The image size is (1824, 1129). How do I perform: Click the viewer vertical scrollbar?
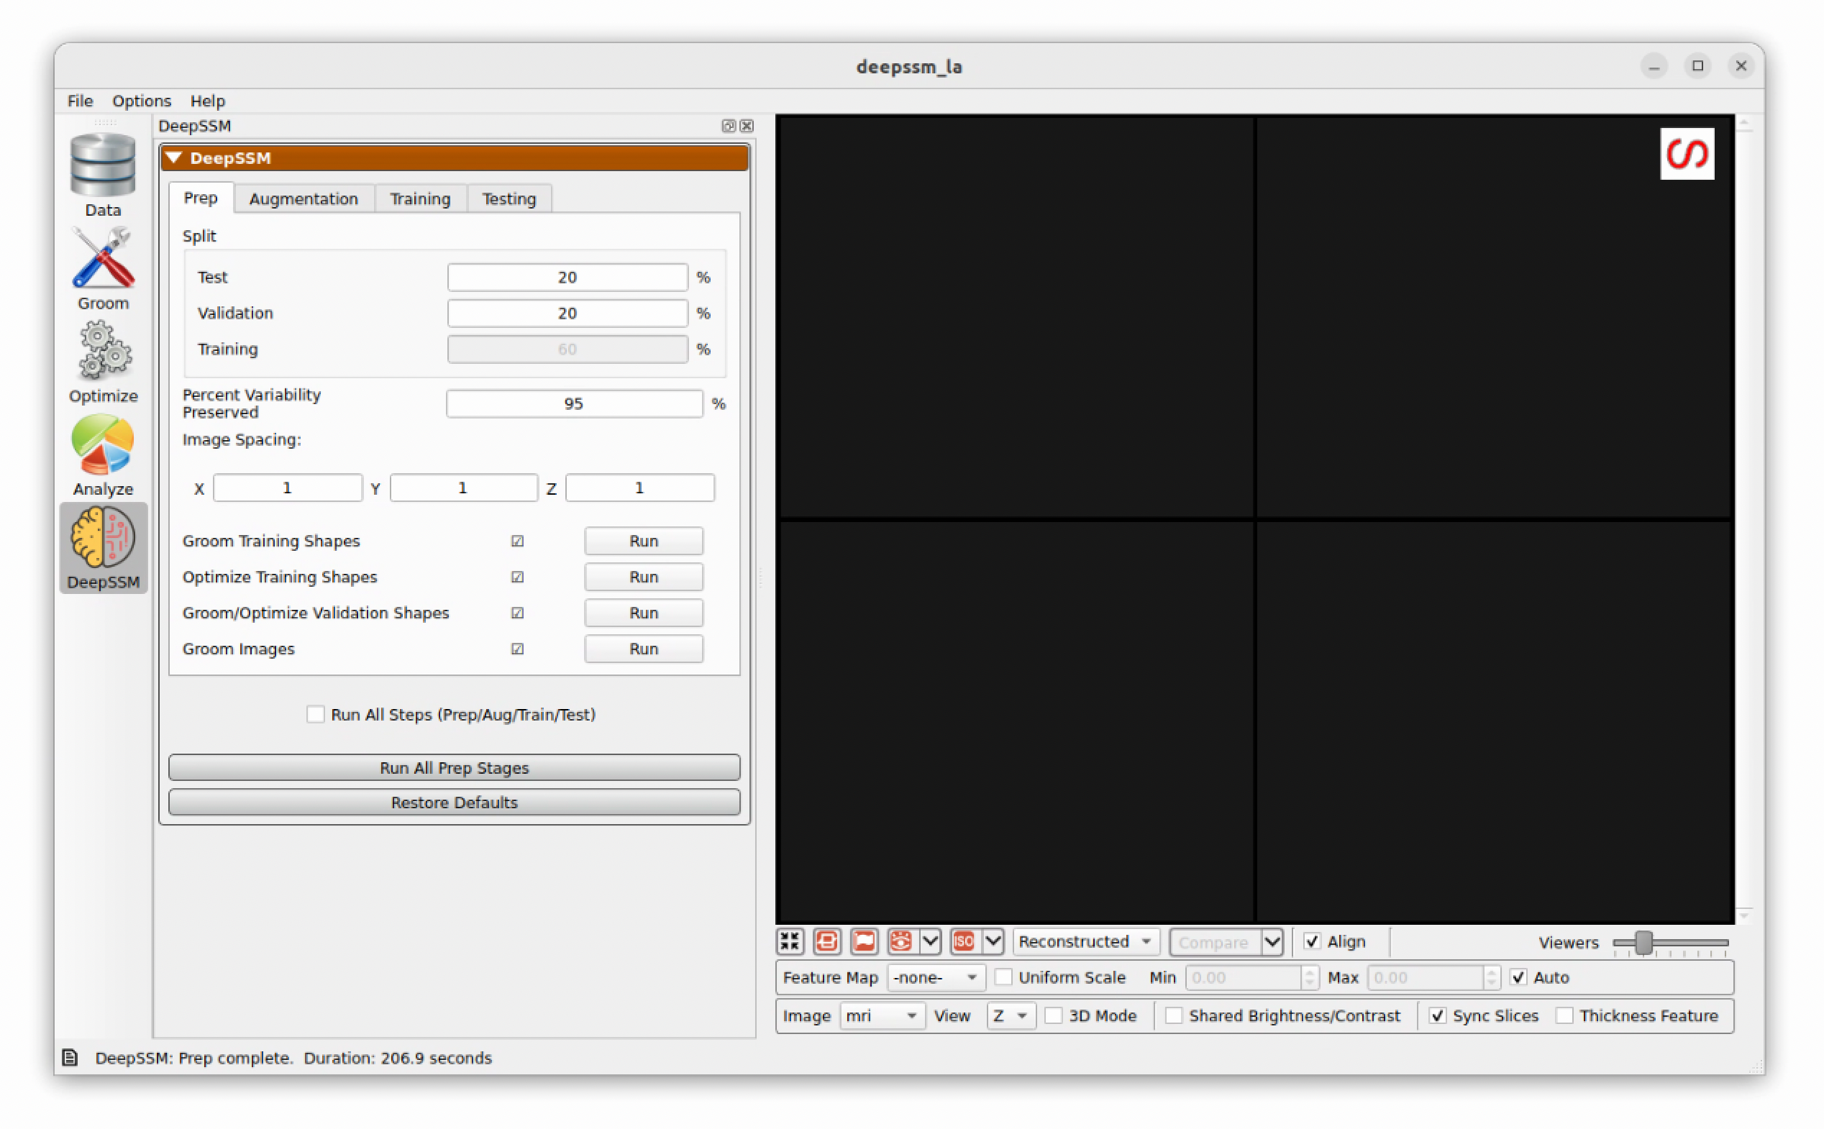1744,519
